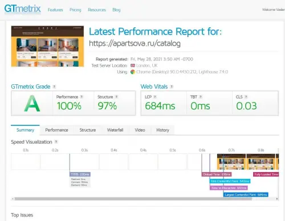Open the https://apartsova.ru/catalog URL link
Screen dimensions: 285x221
pos(135,43)
